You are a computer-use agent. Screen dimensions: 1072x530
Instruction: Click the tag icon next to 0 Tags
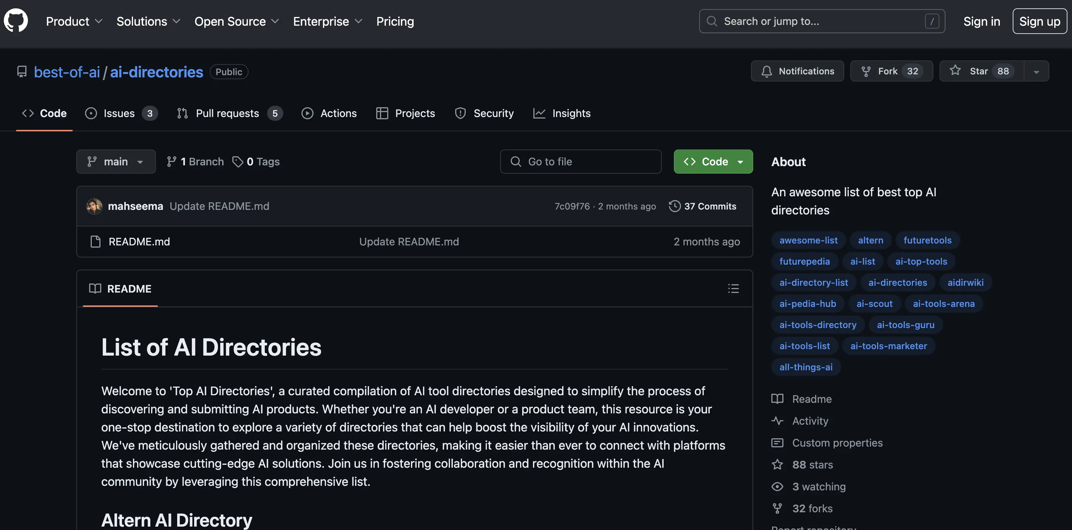pyautogui.click(x=238, y=162)
